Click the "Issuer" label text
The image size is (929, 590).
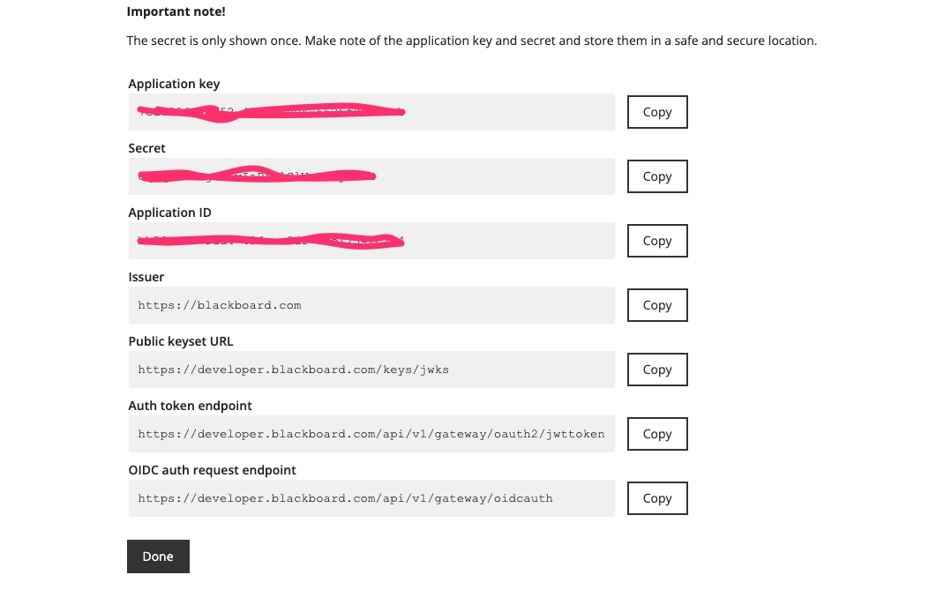point(146,277)
